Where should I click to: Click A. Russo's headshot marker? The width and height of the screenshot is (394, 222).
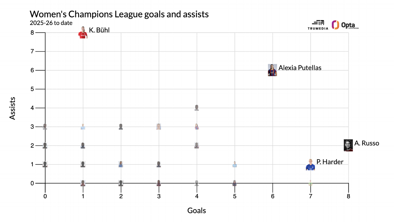pyautogui.click(x=348, y=145)
